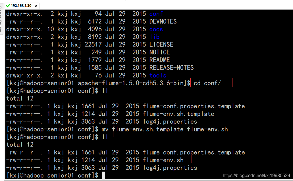Click the 22517 size in LICENSE row
The width and height of the screenshot is (293, 181).
click(93, 44)
